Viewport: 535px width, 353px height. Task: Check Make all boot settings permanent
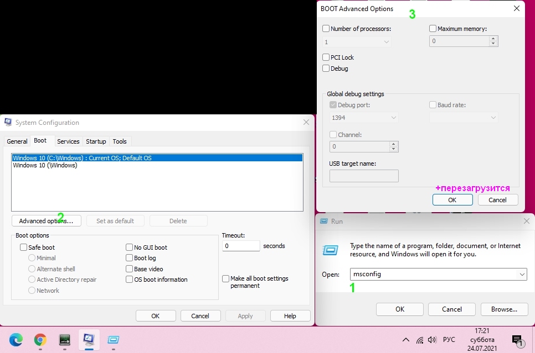click(x=225, y=279)
